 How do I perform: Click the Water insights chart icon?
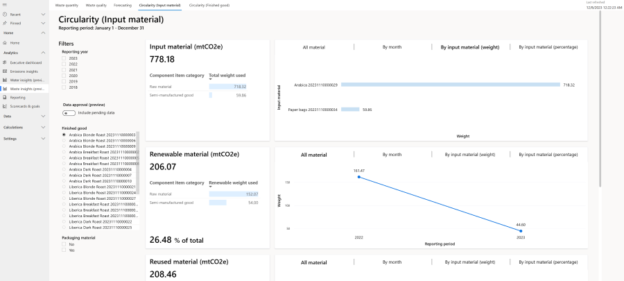tap(5, 80)
